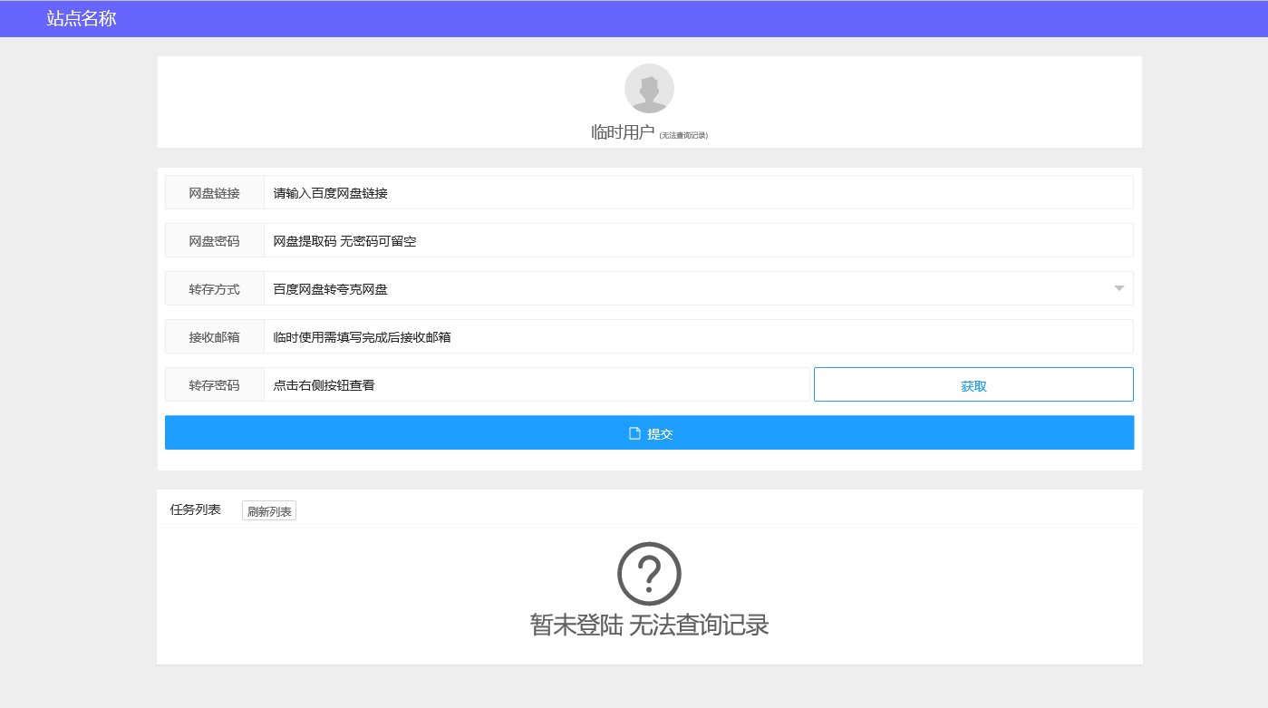This screenshot has height=708, width=1268.
Task: Focus the 网盘链接 input field
Action: tap(698, 192)
